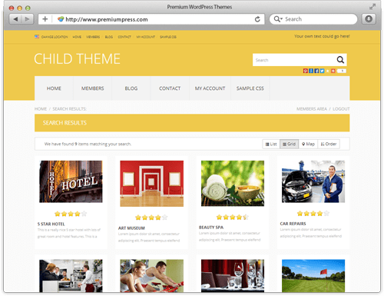Click the BEAUTY SPA title

click(211, 228)
